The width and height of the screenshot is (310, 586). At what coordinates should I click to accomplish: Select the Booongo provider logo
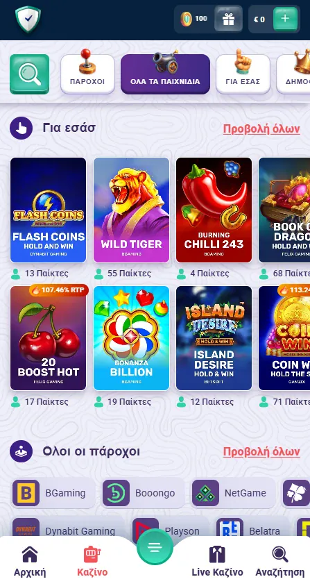point(116,493)
